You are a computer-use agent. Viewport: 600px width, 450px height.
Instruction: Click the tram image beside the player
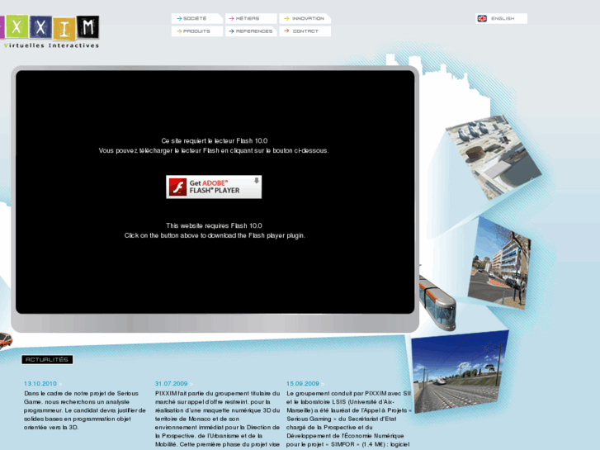437,302
